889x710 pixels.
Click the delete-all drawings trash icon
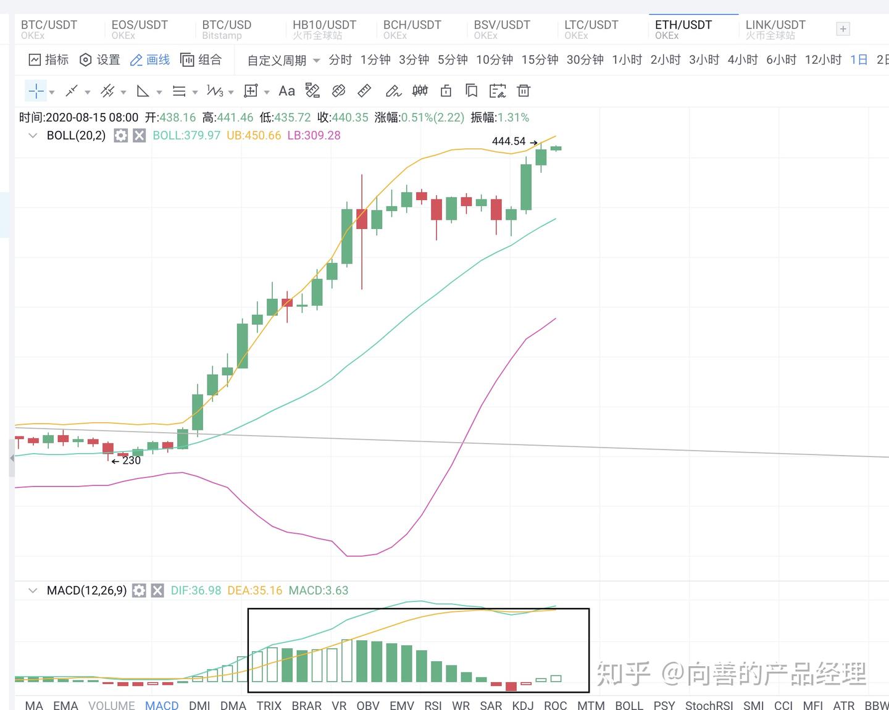tap(524, 91)
